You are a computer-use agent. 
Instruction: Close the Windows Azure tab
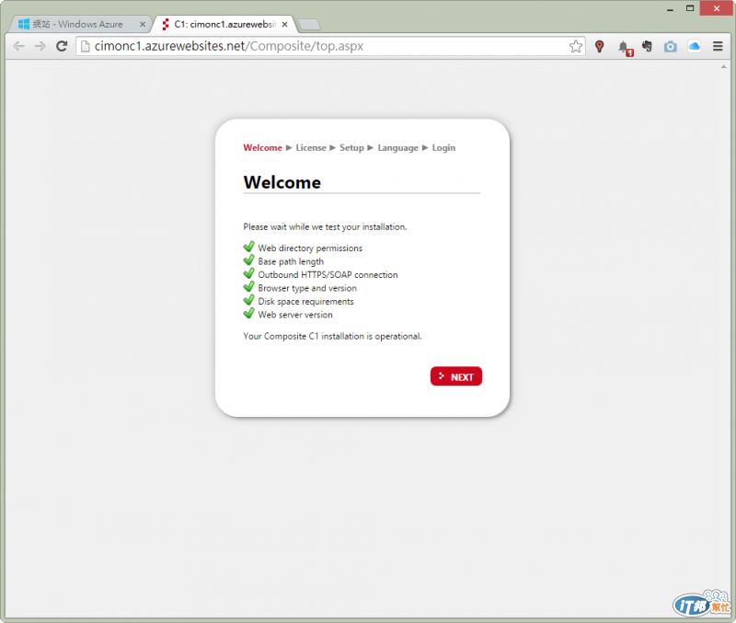tap(143, 24)
